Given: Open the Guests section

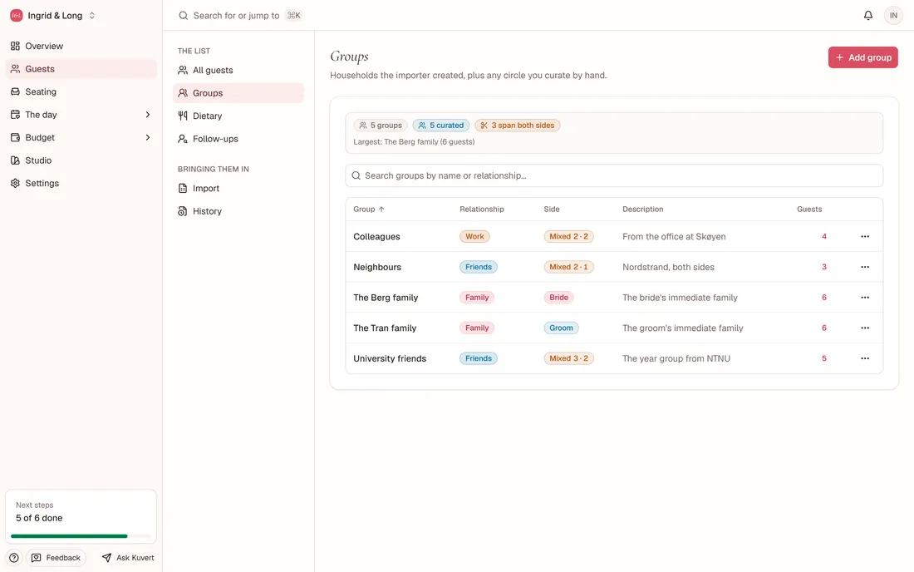Looking at the screenshot, I should click(x=81, y=69).
